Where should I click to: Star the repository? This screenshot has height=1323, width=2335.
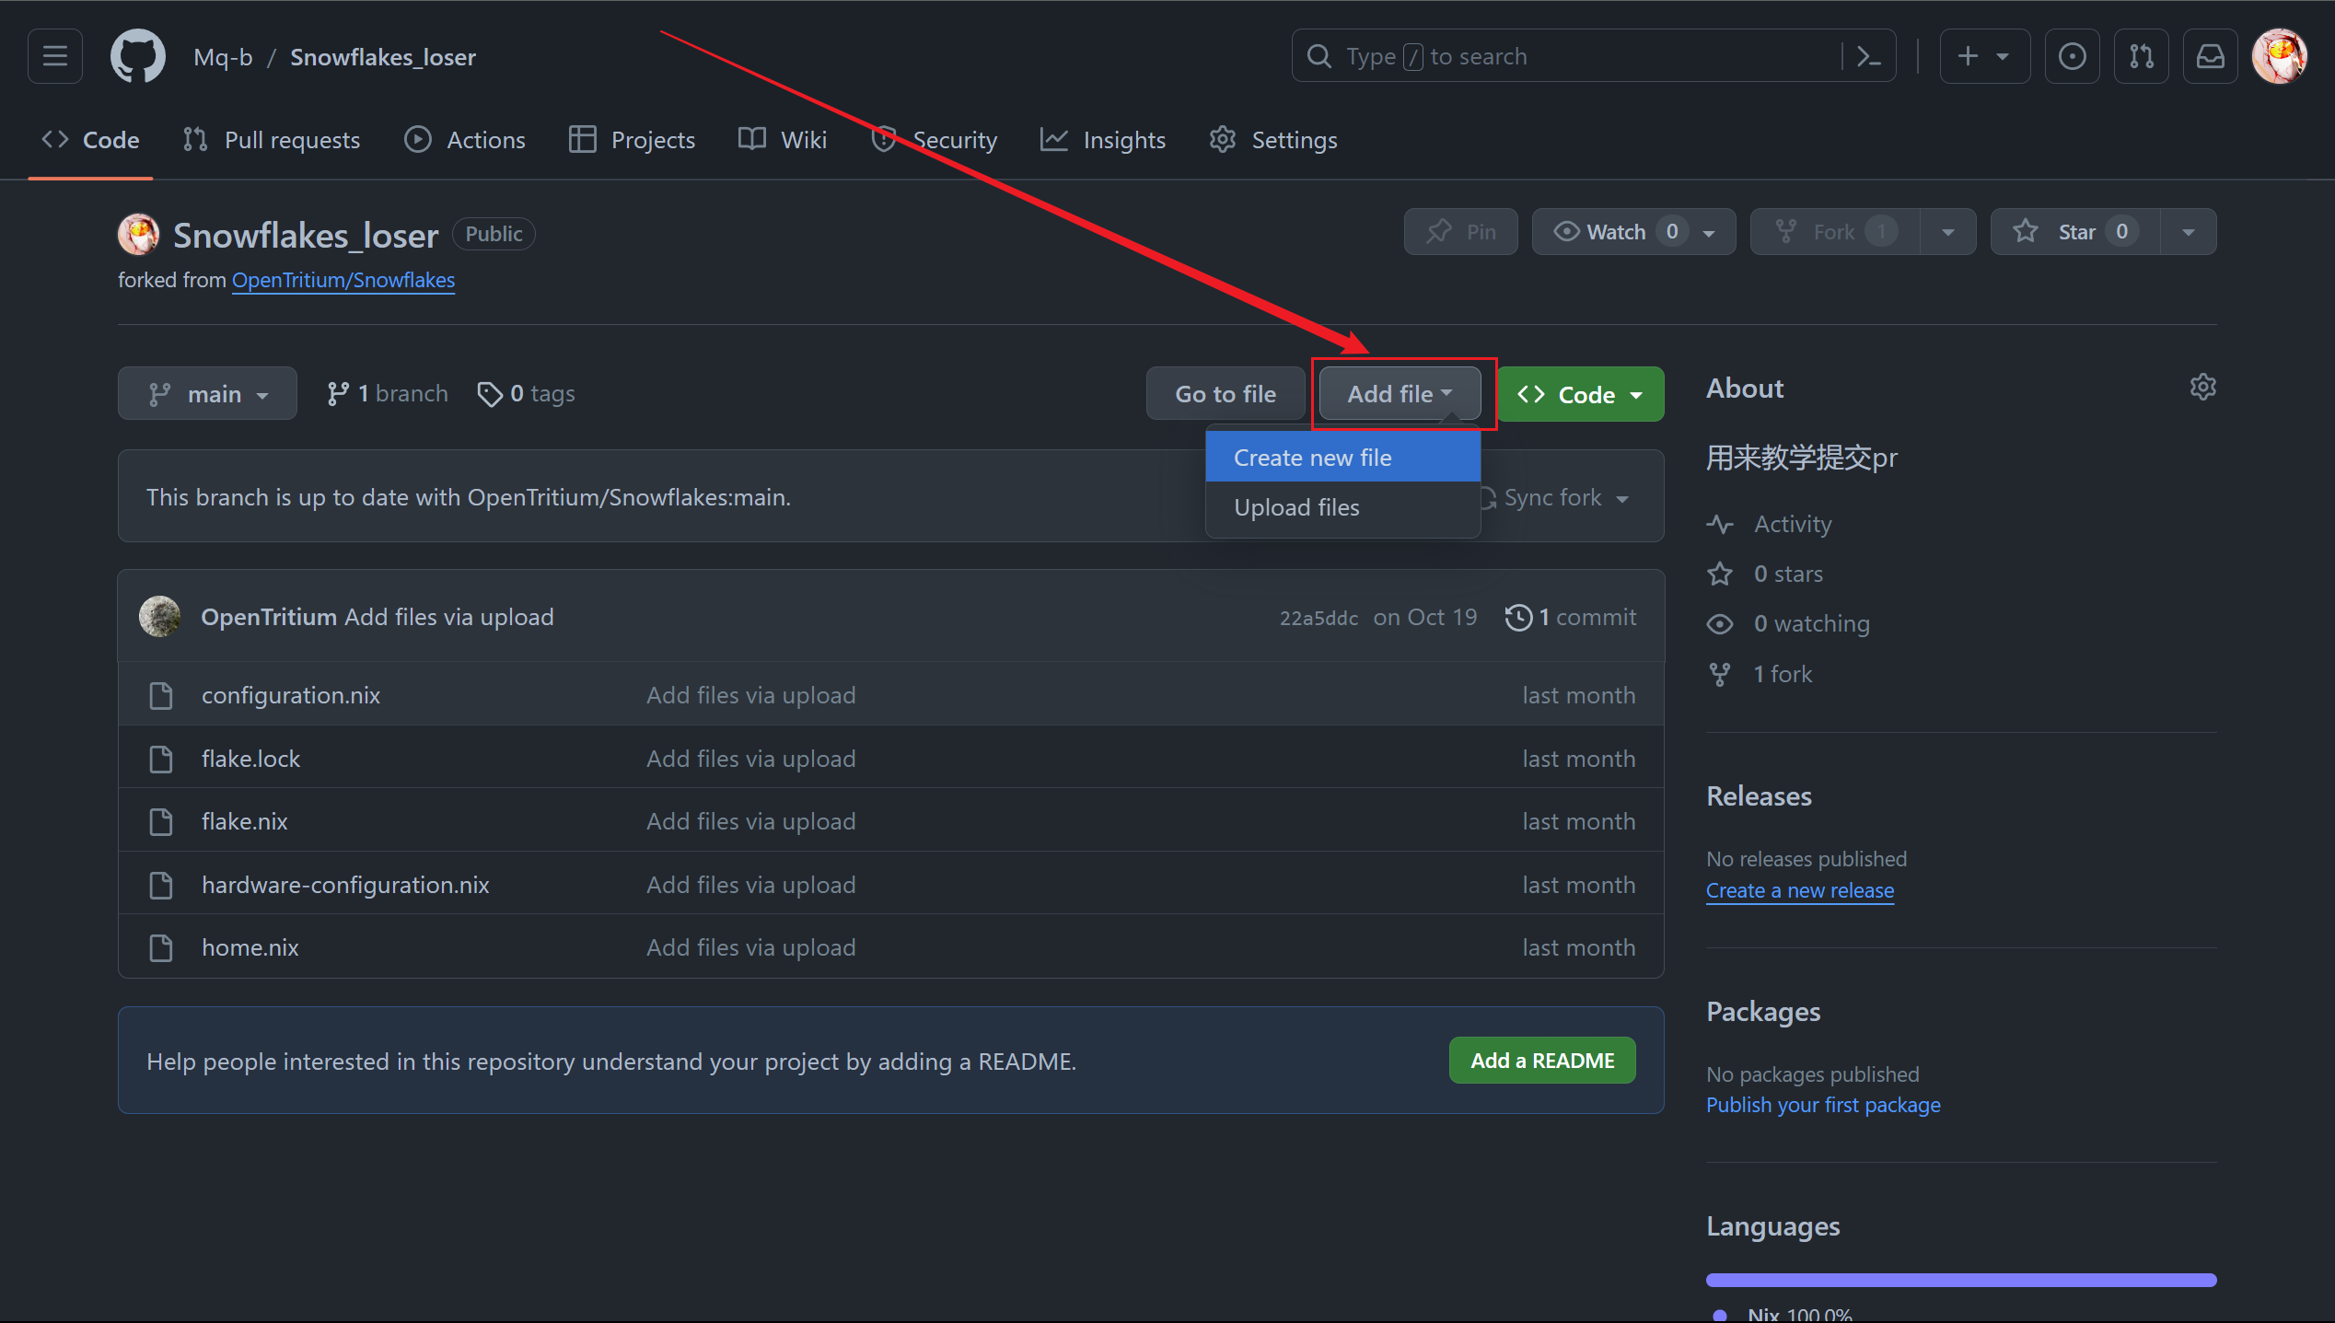pyautogui.click(x=2074, y=232)
